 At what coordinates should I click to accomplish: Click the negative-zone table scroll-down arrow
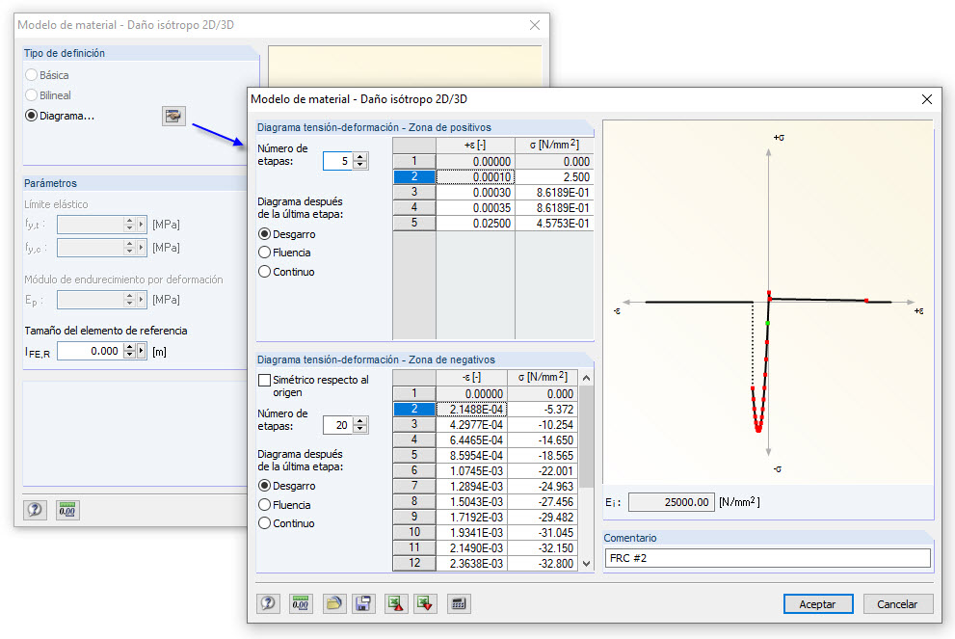(586, 564)
